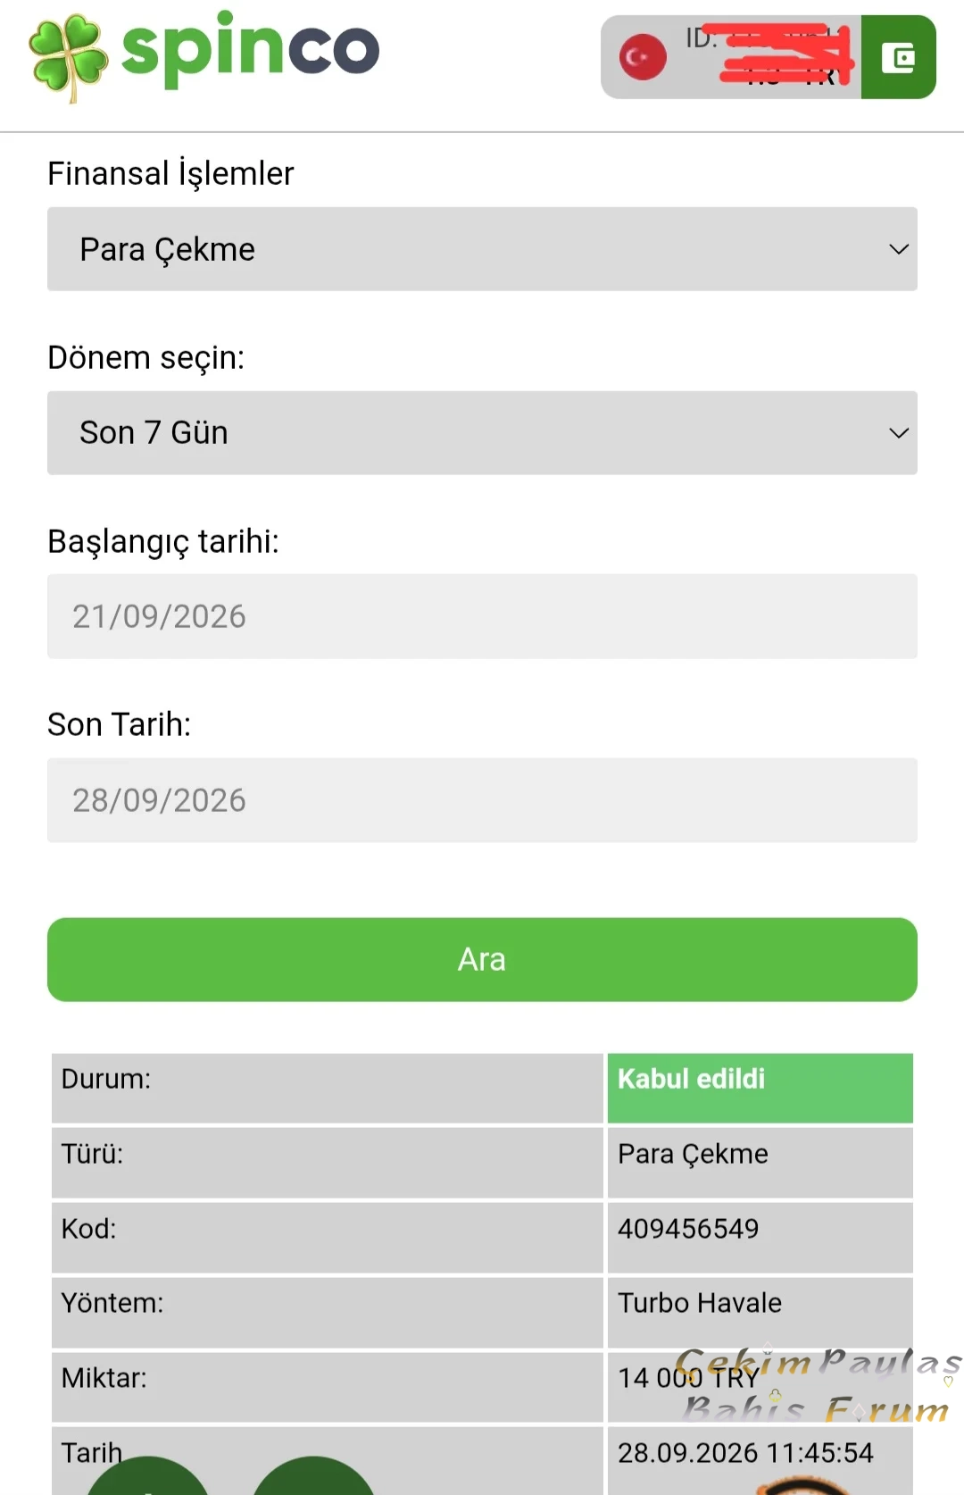Open the green wallet icon button

tap(898, 57)
